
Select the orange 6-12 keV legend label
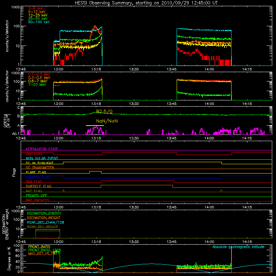pyautogui.click(x=37, y=12)
